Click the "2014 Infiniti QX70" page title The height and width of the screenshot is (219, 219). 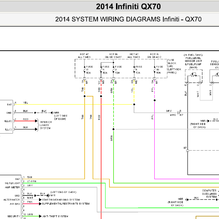pos(128,7)
